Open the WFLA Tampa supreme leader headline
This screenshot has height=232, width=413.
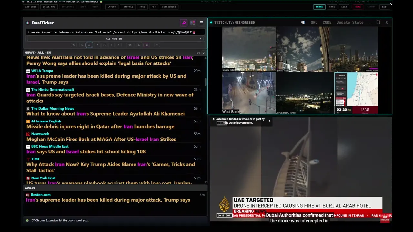[106, 79]
